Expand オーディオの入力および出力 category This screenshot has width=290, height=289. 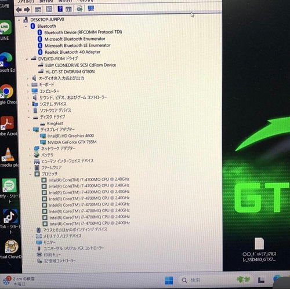27,79
